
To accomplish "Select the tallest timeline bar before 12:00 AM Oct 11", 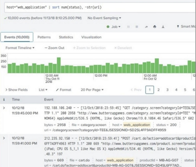I will [14, 68].
